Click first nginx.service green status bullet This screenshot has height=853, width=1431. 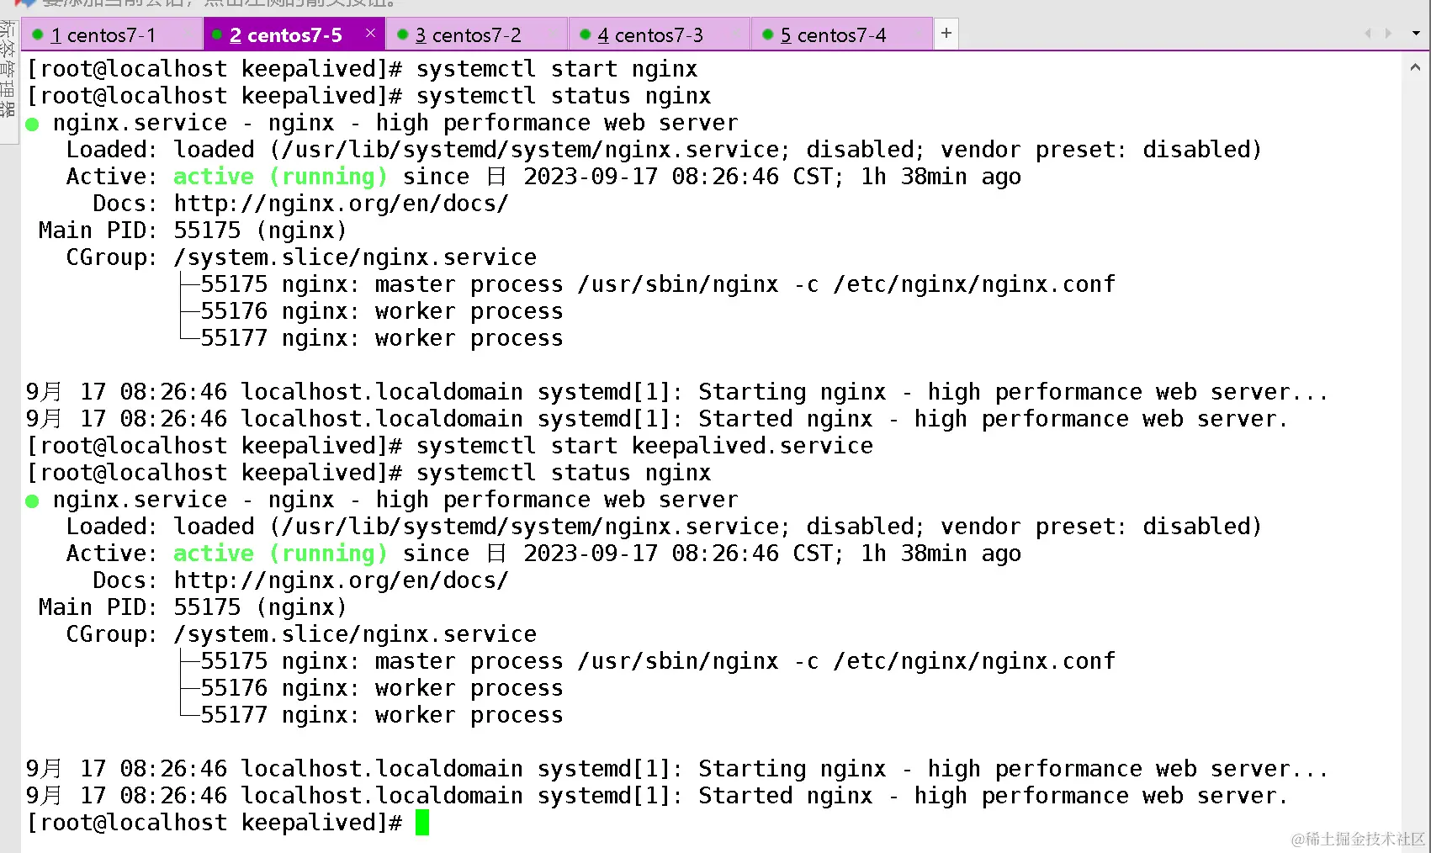pos(33,125)
